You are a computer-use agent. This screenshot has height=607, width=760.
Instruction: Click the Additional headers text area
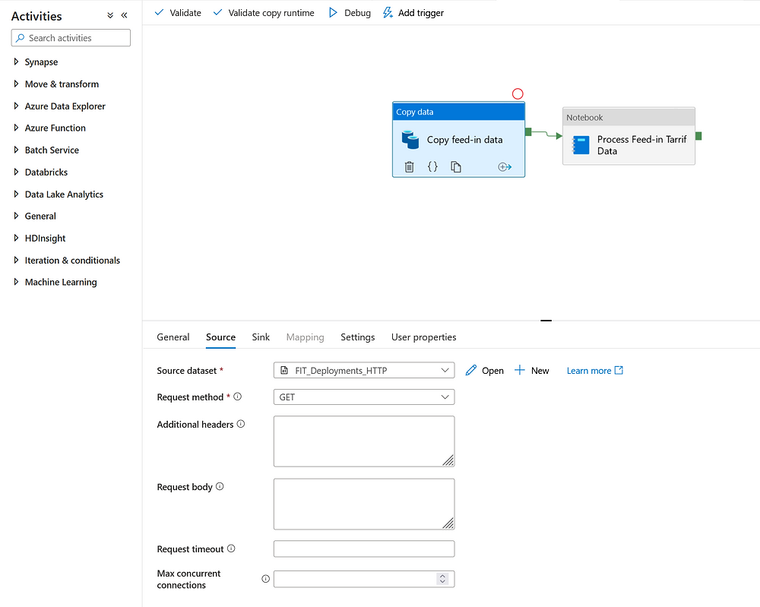click(364, 441)
